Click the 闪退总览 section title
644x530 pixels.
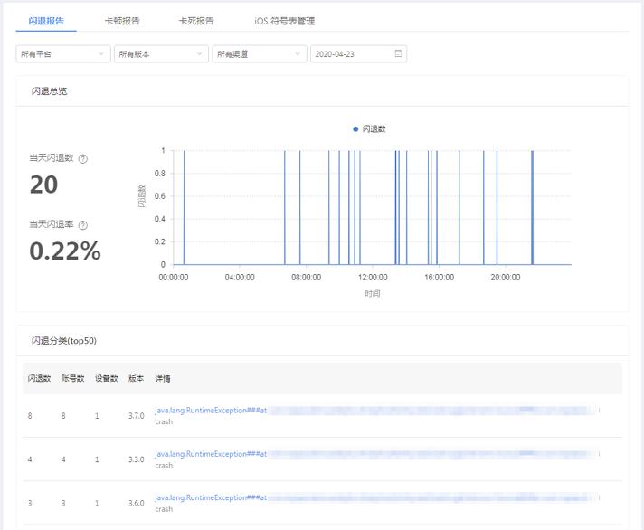click(49, 91)
